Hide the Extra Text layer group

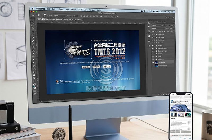coord(153,43)
